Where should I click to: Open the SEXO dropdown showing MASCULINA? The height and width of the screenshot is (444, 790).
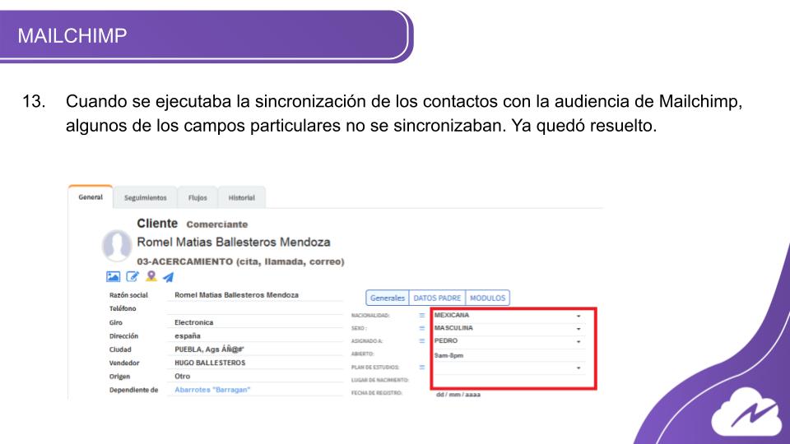click(x=509, y=328)
